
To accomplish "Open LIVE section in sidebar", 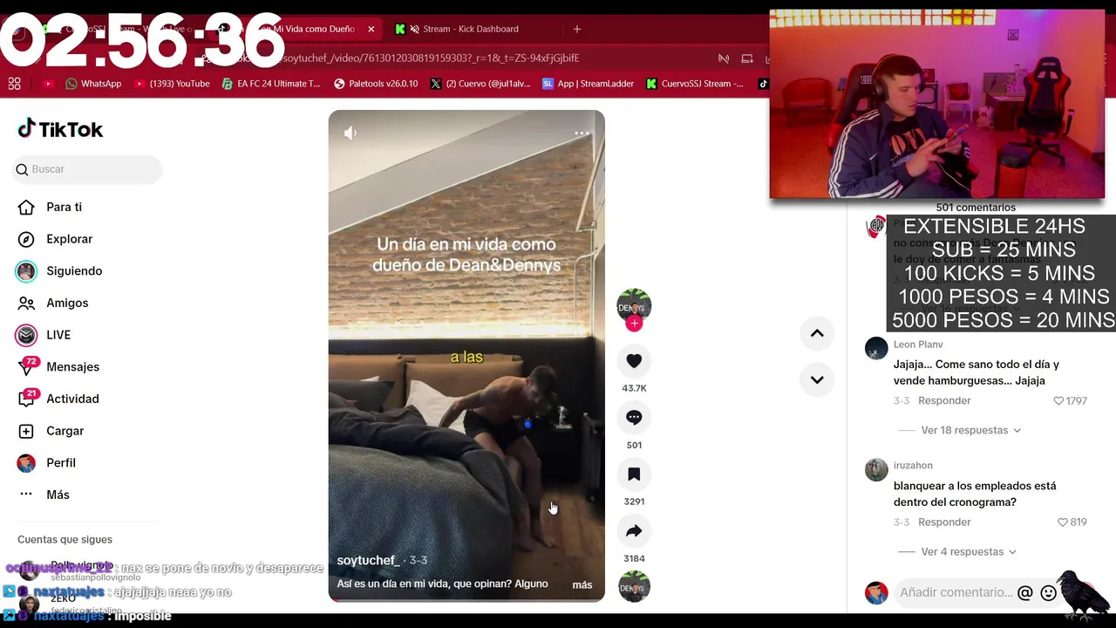I will (x=58, y=335).
